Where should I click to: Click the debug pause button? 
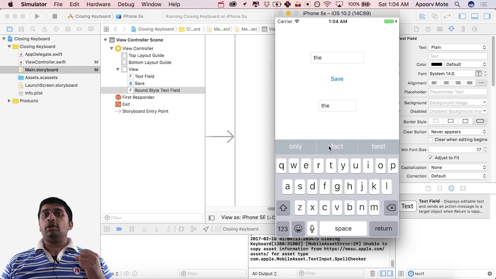(x=132, y=229)
